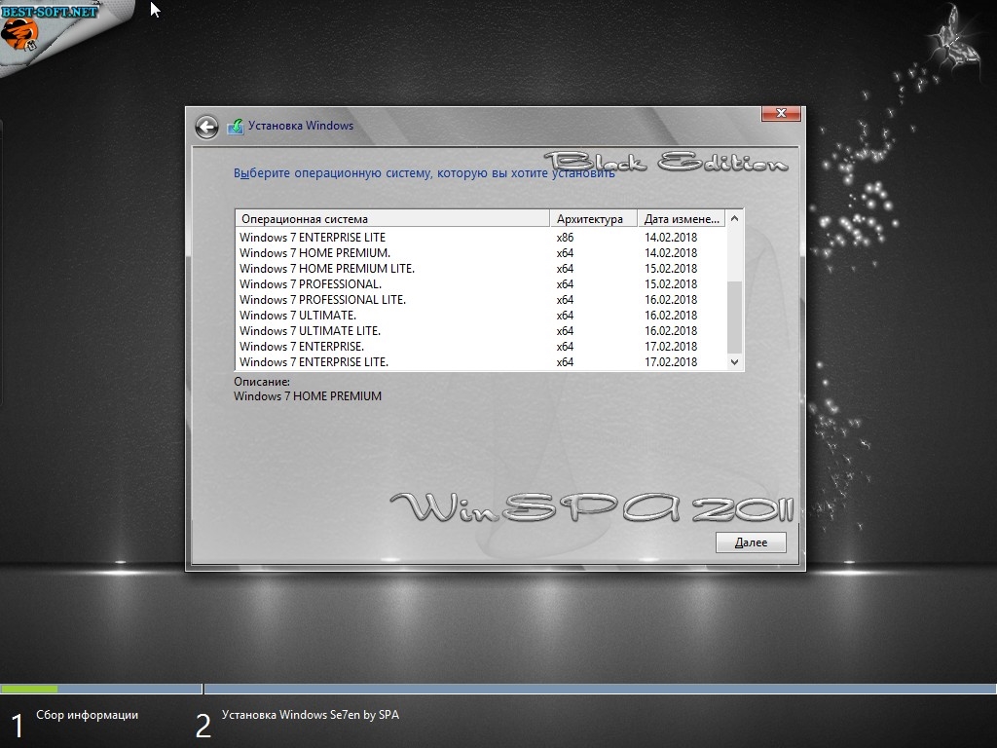Image resolution: width=997 pixels, height=748 pixels.
Task: Click the heading Выберите операционную систему
Action: coord(425,173)
